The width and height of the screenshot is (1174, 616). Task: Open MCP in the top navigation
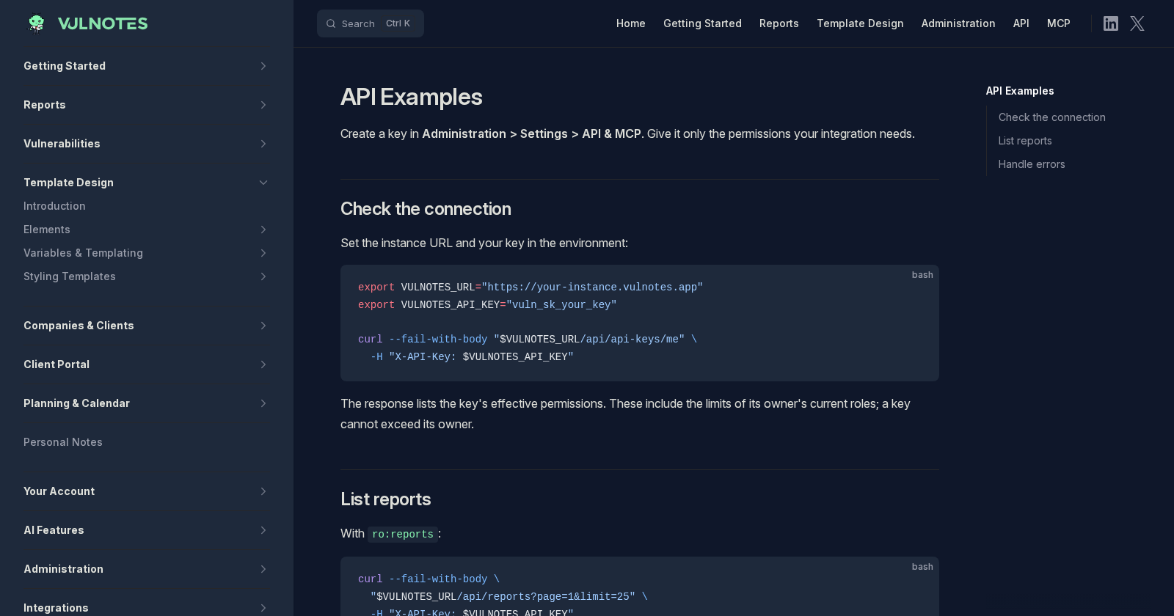(x=1059, y=23)
